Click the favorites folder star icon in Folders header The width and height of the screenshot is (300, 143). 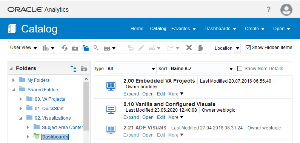(x=84, y=69)
